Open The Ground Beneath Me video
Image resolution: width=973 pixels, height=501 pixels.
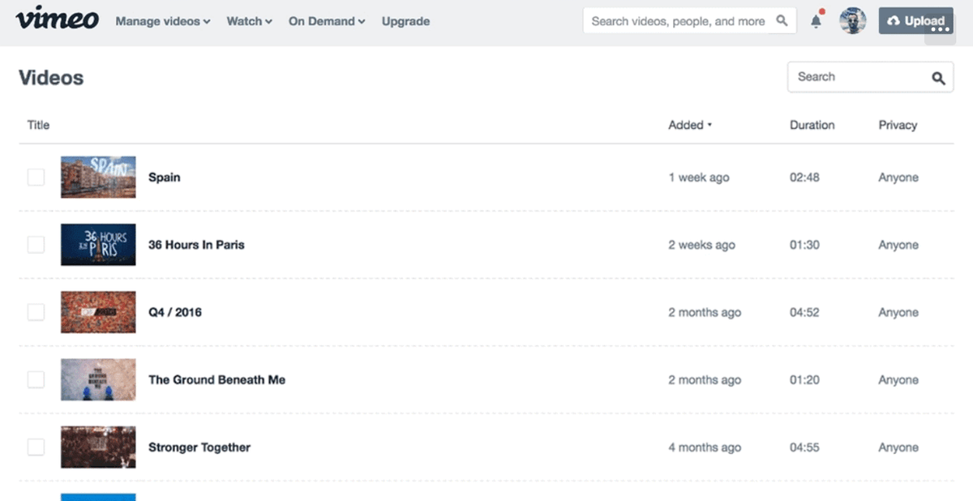[x=216, y=379]
